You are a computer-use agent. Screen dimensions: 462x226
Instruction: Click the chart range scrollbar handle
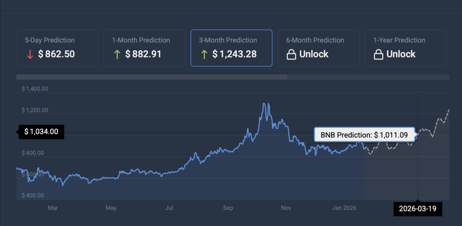click(x=152, y=77)
